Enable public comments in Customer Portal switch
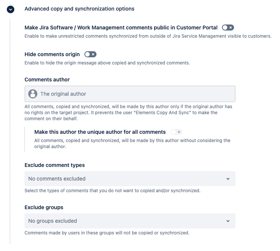This screenshot has height=251, width=280. click(x=228, y=28)
